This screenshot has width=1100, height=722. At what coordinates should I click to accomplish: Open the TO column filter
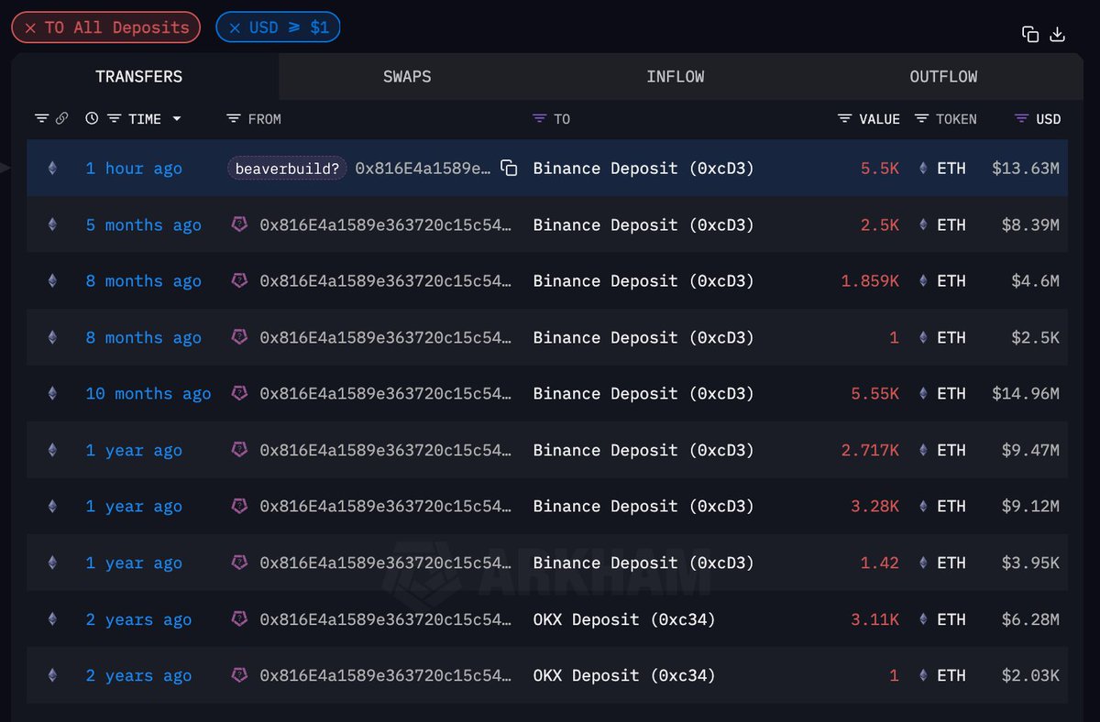click(x=539, y=119)
